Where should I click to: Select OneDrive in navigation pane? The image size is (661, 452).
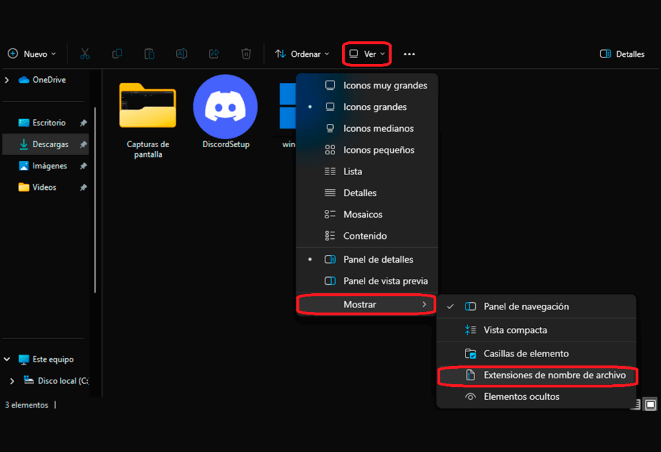[x=42, y=79]
